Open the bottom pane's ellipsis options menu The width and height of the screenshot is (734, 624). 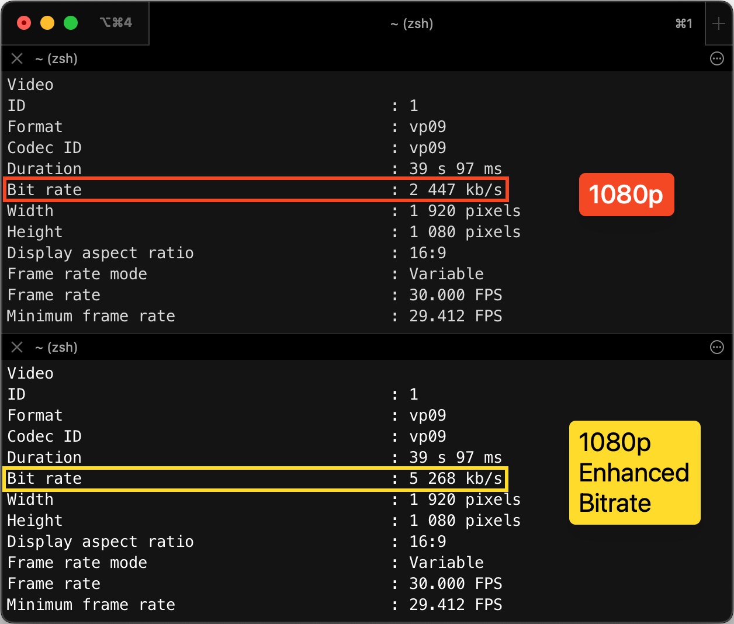717,347
